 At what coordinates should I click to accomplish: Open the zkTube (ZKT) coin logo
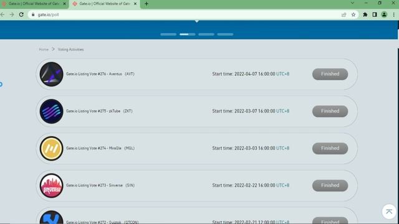(51, 111)
